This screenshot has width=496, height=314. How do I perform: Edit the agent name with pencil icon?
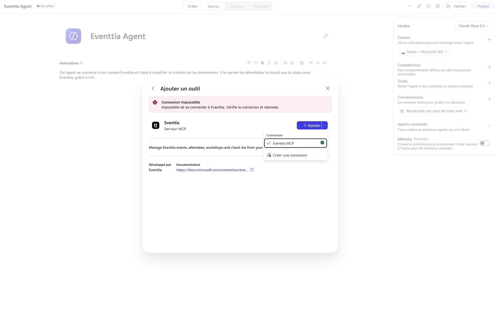click(325, 36)
